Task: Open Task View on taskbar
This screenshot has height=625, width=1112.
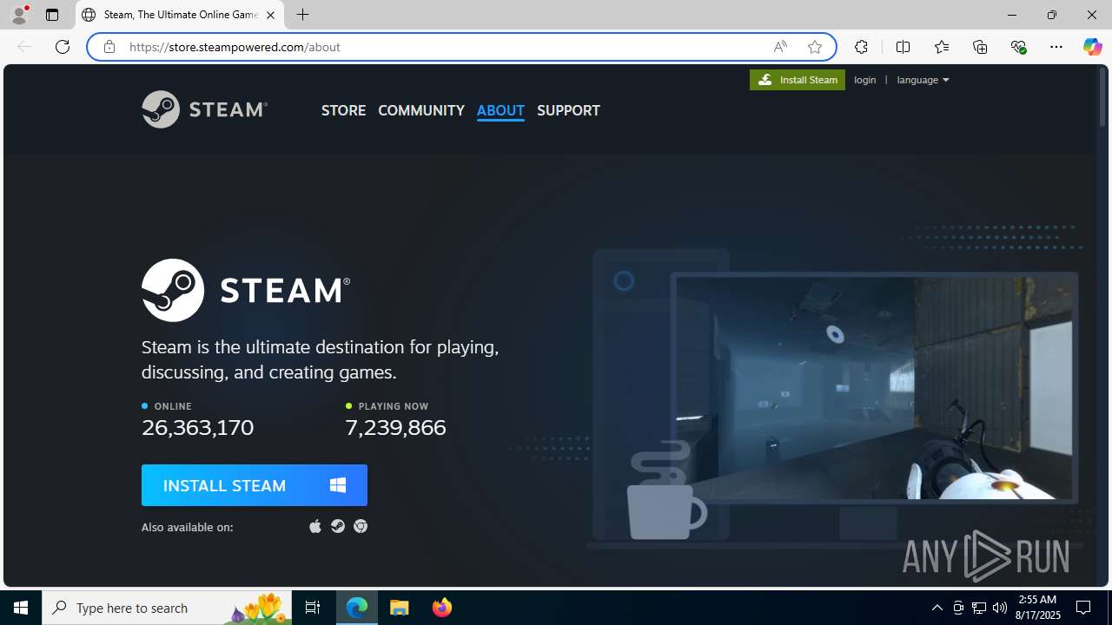Action: pos(313,608)
